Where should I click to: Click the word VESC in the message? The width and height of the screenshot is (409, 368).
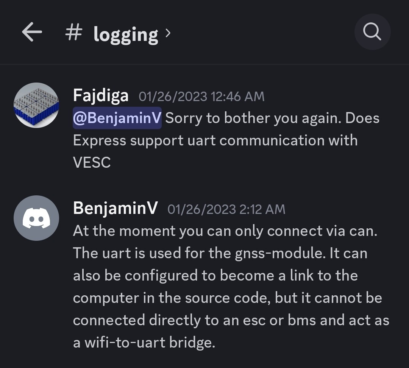[92, 163]
